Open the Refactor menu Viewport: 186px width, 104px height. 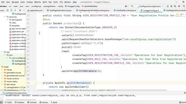(37, 2)
